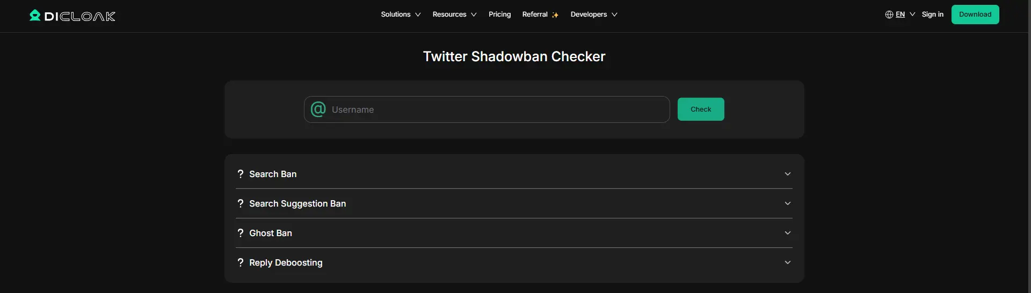Open the Referral menu item

click(x=535, y=14)
